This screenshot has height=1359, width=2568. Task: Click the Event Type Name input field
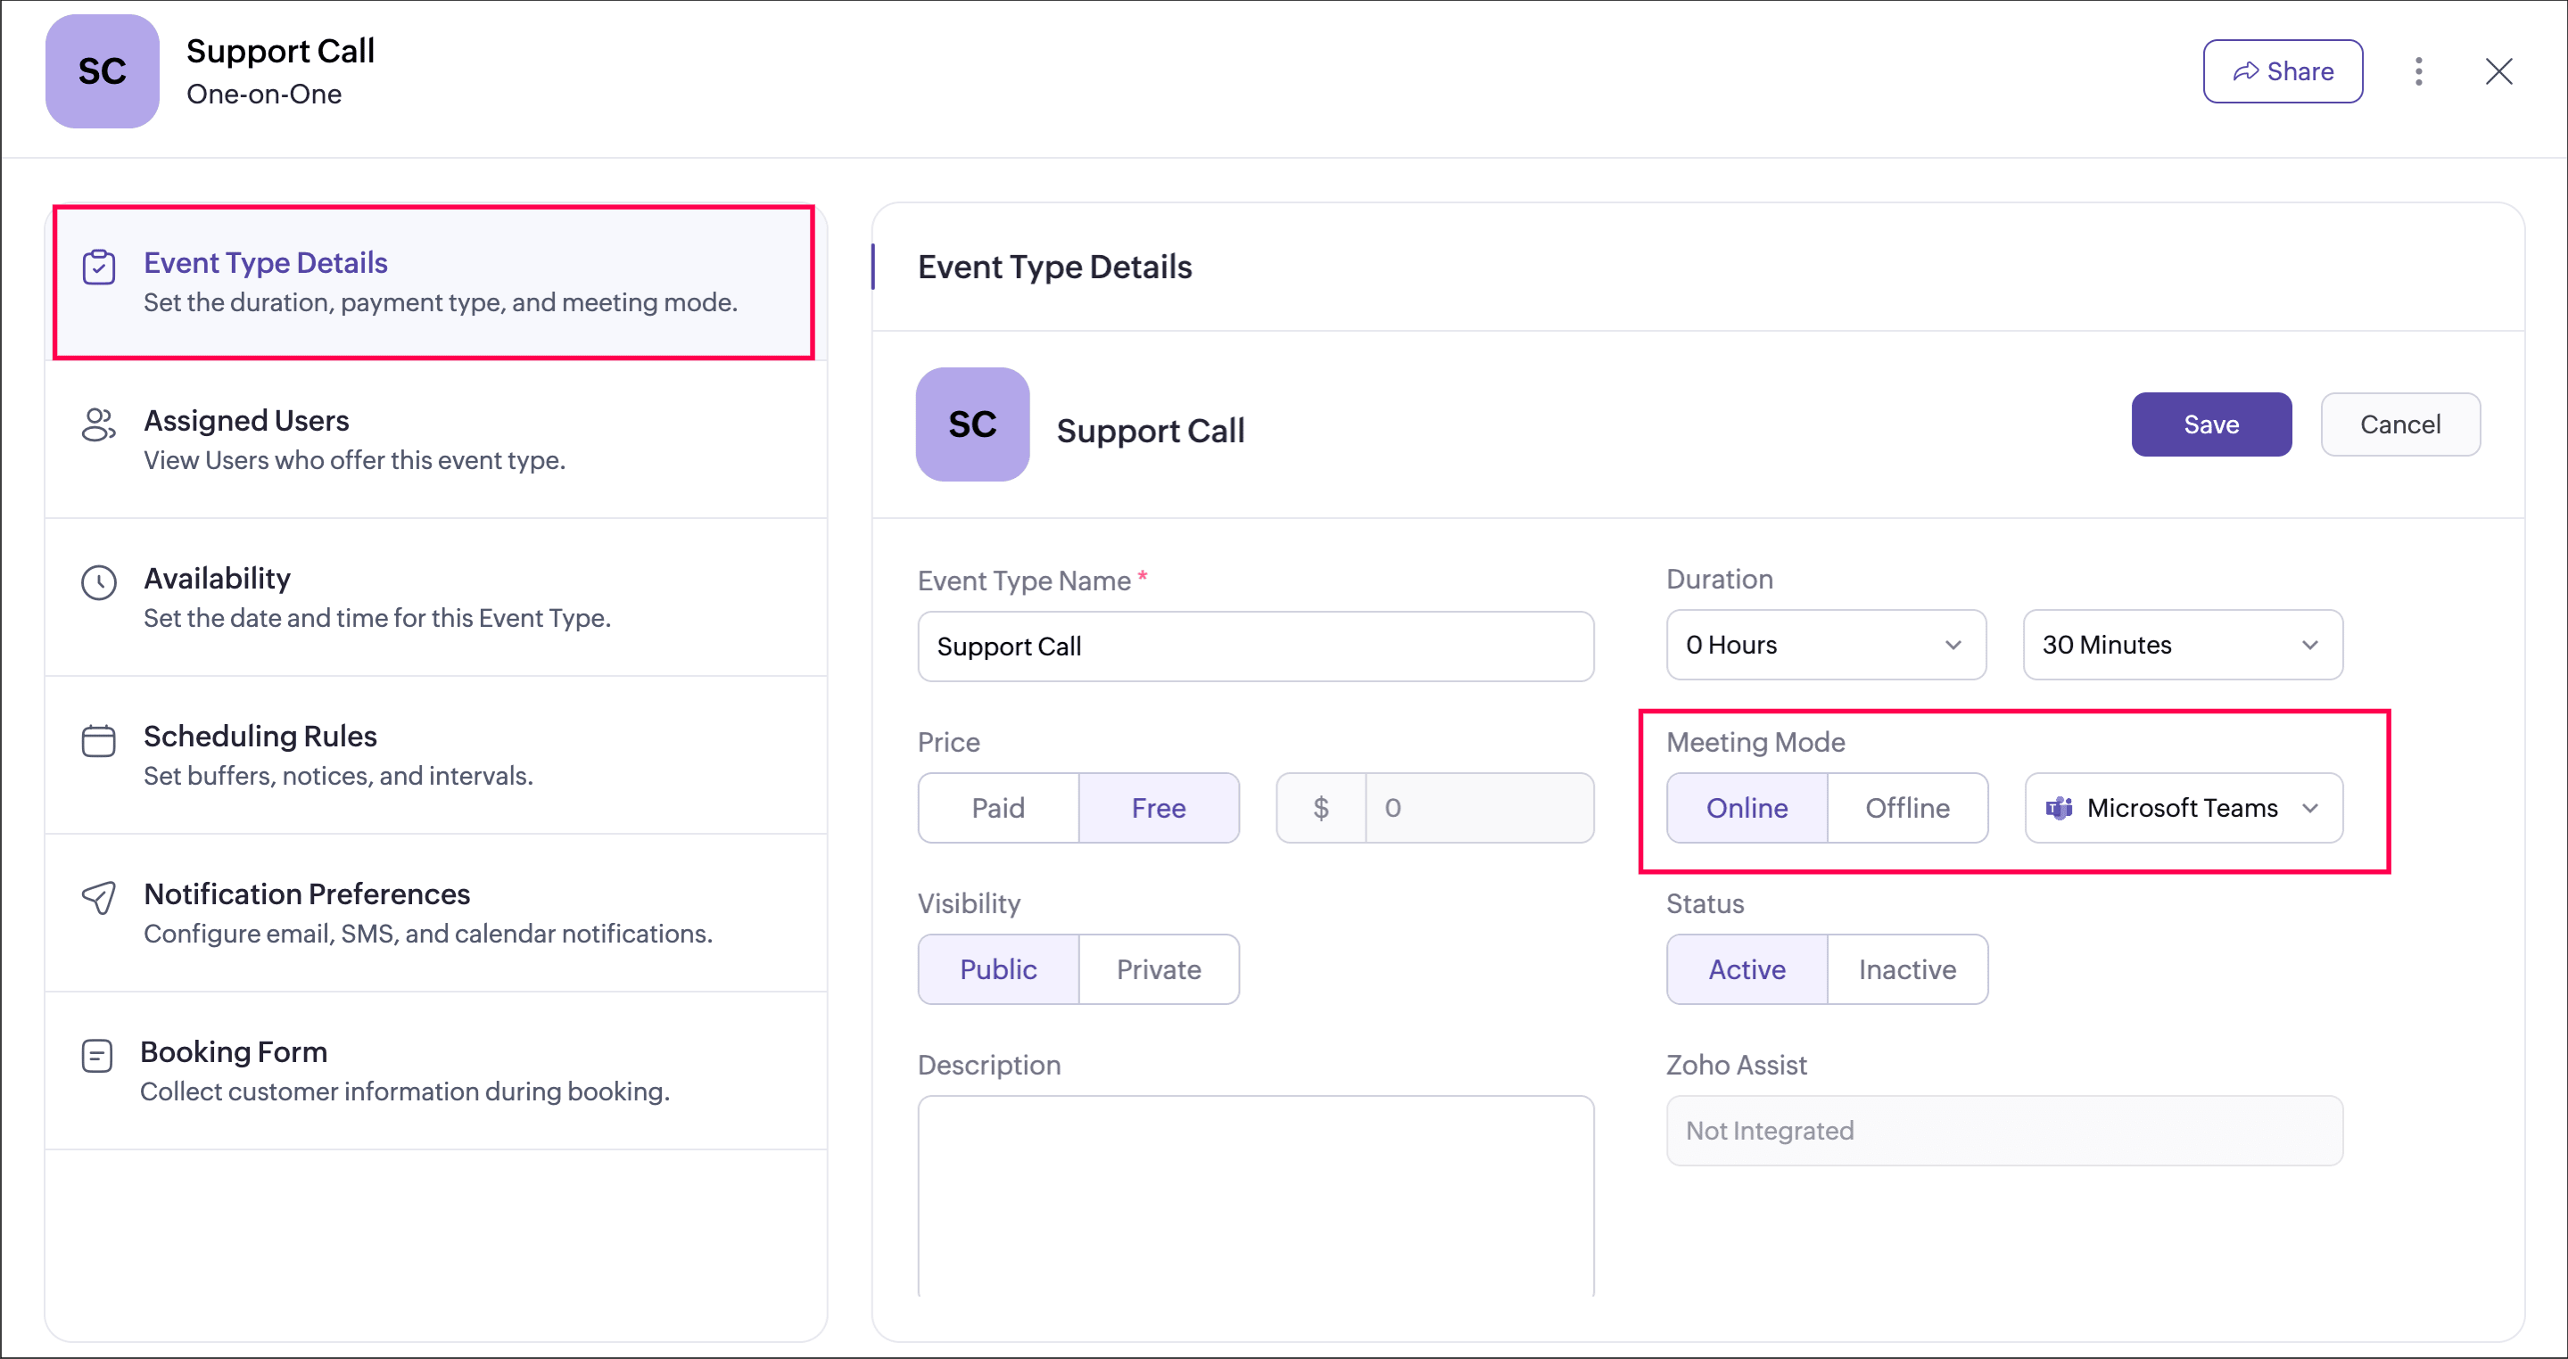pos(1255,647)
